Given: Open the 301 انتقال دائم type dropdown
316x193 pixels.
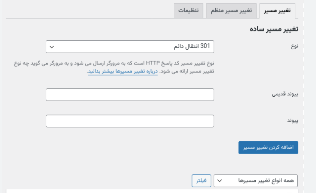Looking at the screenshot, I should (x=130, y=47).
